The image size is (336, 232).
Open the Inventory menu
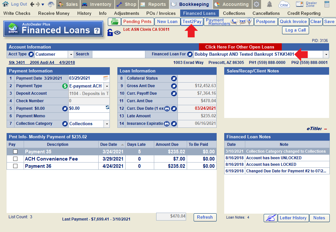(x=97, y=4)
